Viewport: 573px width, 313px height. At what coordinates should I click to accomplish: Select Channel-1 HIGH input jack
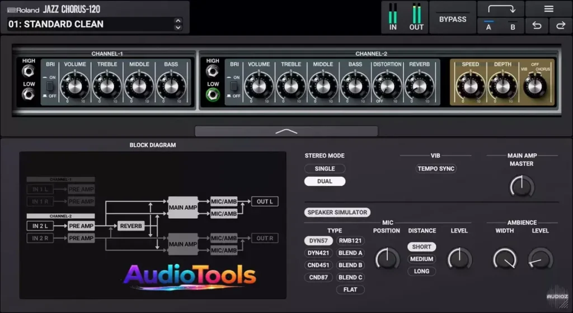(28, 71)
